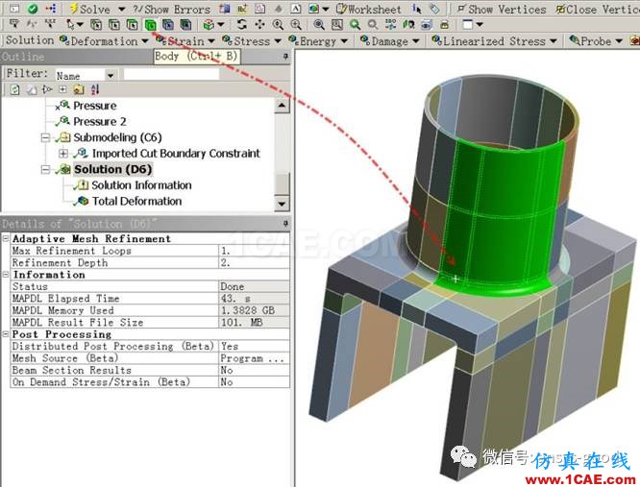Expand Imported Cut Boundary Constraint node
Screen dimensions: 640x487
tap(62, 154)
